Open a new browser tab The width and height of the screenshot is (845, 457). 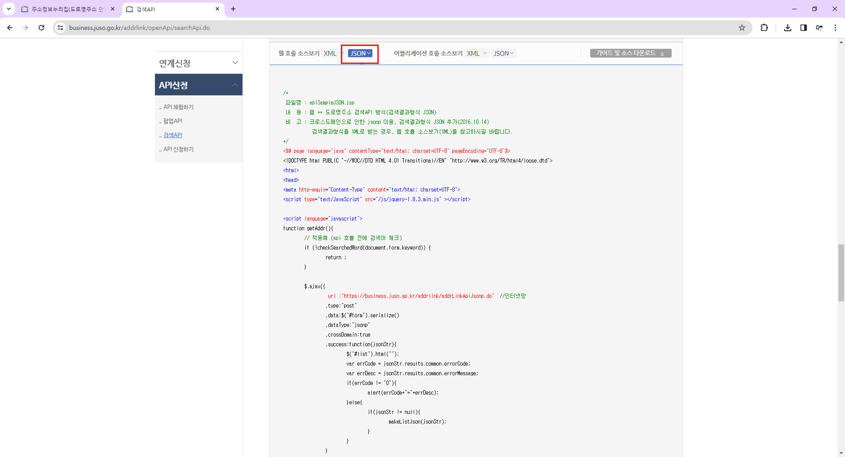pos(233,9)
